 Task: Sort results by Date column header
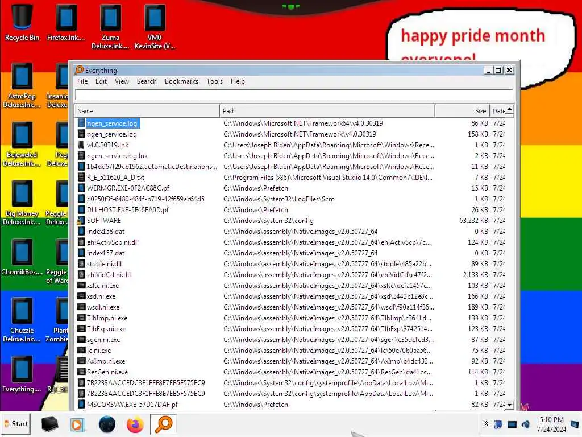[x=498, y=111]
